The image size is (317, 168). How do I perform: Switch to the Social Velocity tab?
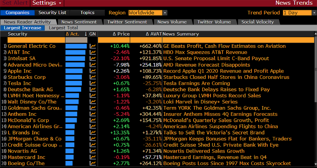258,22
